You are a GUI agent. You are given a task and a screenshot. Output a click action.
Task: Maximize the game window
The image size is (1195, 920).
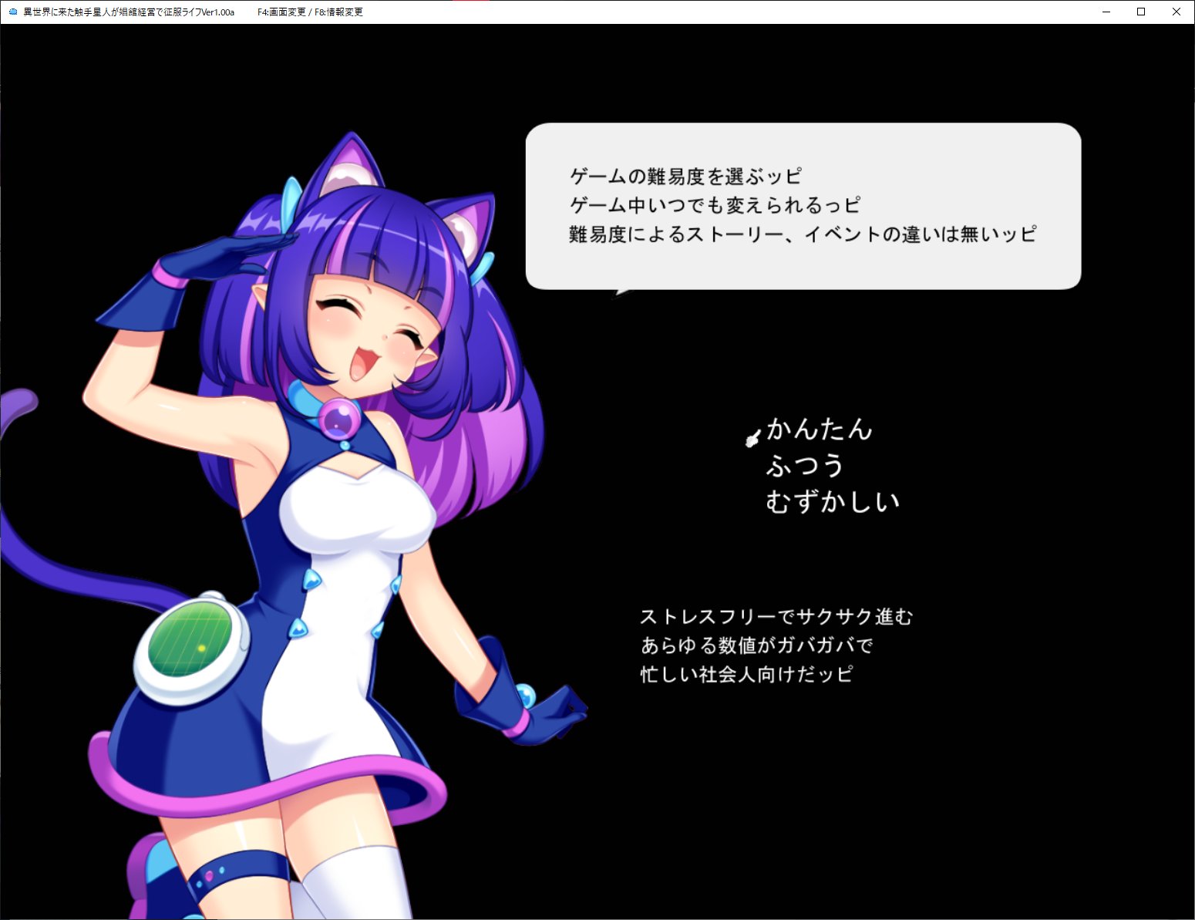tap(1141, 12)
